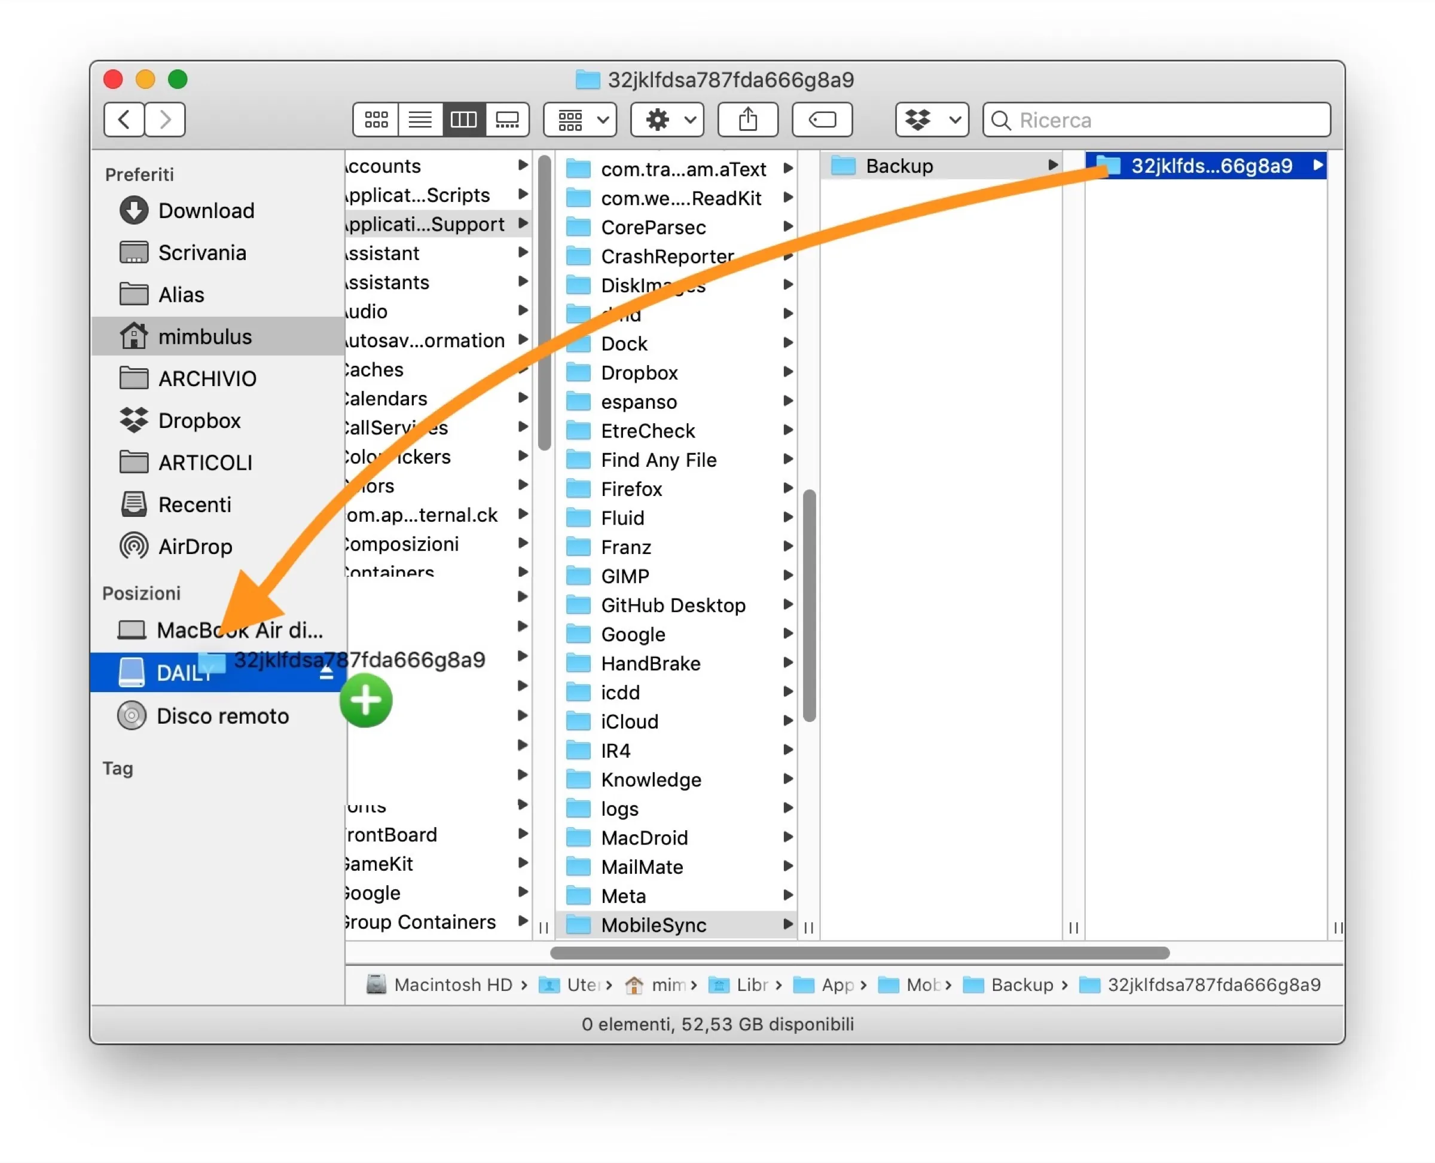Switch to icon view in toolbar
The width and height of the screenshot is (1435, 1163).
click(x=375, y=120)
